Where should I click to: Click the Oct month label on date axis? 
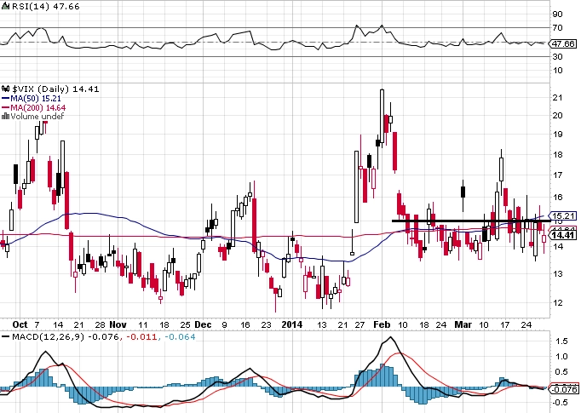20,324
